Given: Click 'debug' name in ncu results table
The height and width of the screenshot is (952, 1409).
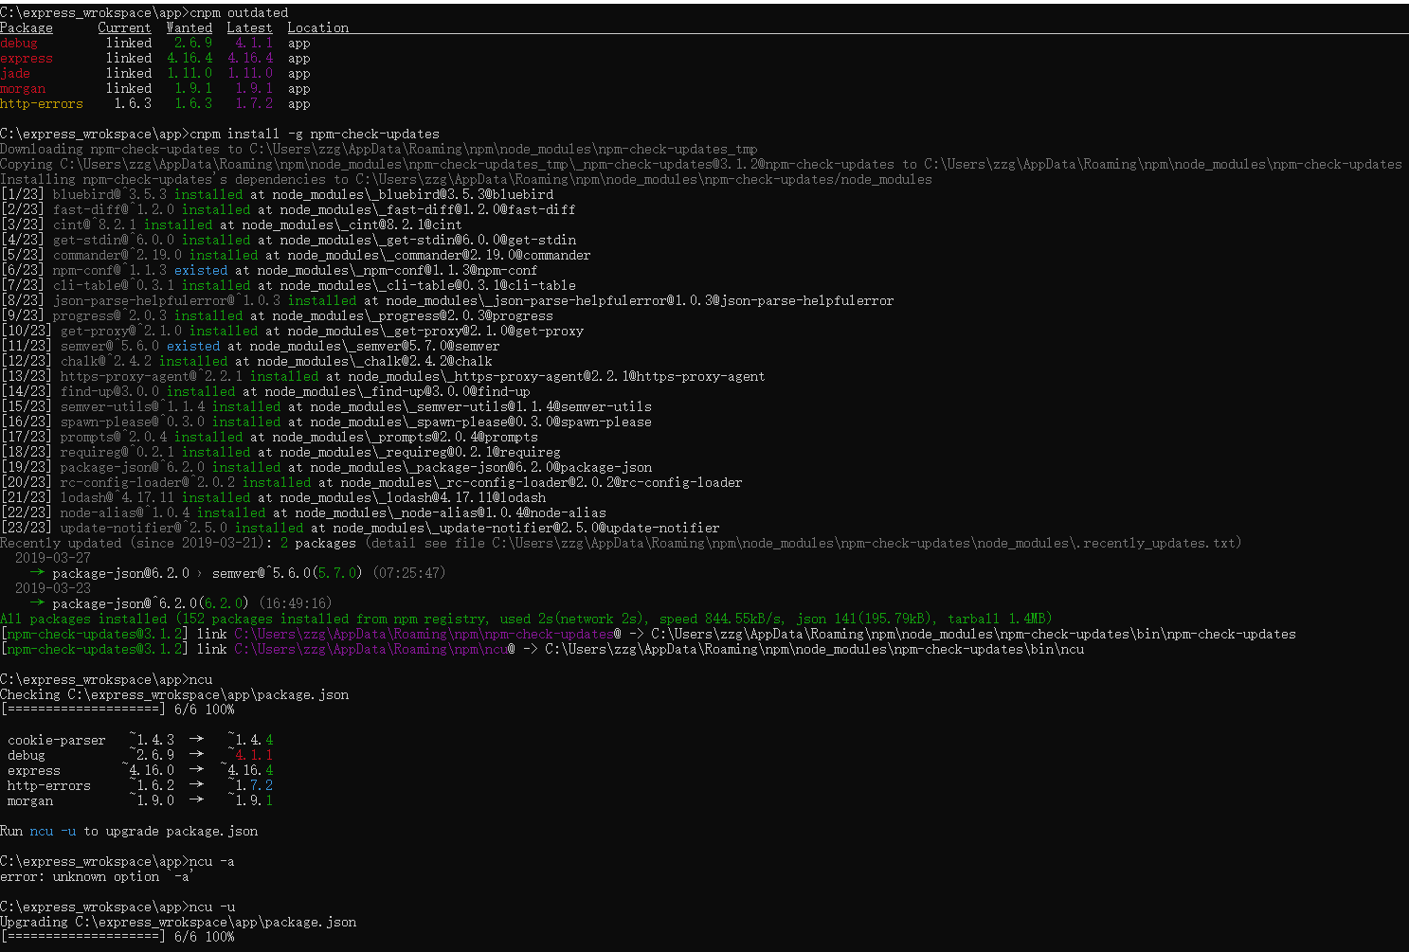Looking at the screenshot, I should pos(27,755).
